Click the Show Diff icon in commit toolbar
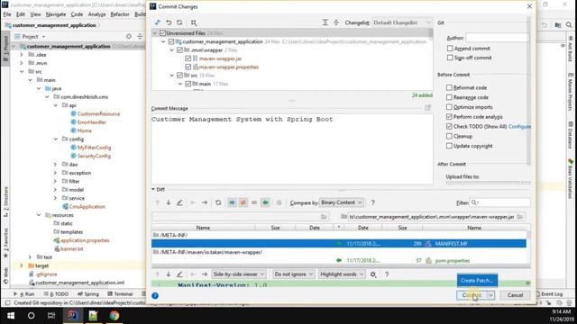577x324 pixels. 158,22
